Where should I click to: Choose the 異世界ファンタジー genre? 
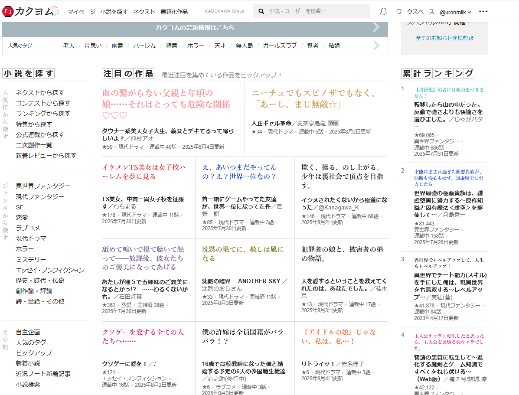tap(43, 186)
